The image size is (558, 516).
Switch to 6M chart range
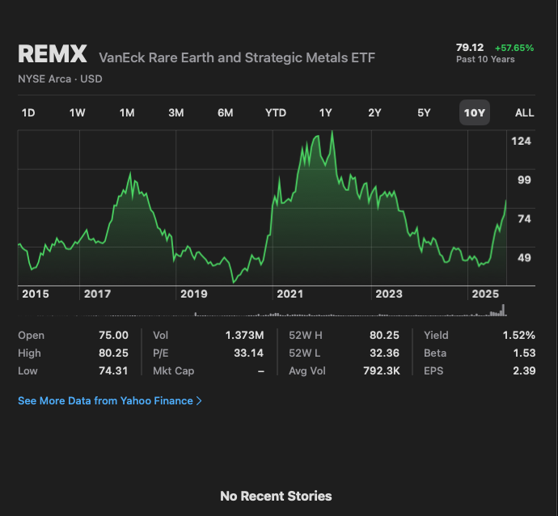(226, 112)
